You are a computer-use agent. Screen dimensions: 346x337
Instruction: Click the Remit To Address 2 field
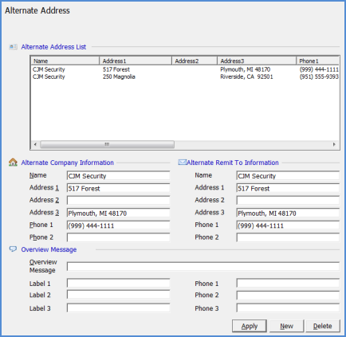[288, 200]
